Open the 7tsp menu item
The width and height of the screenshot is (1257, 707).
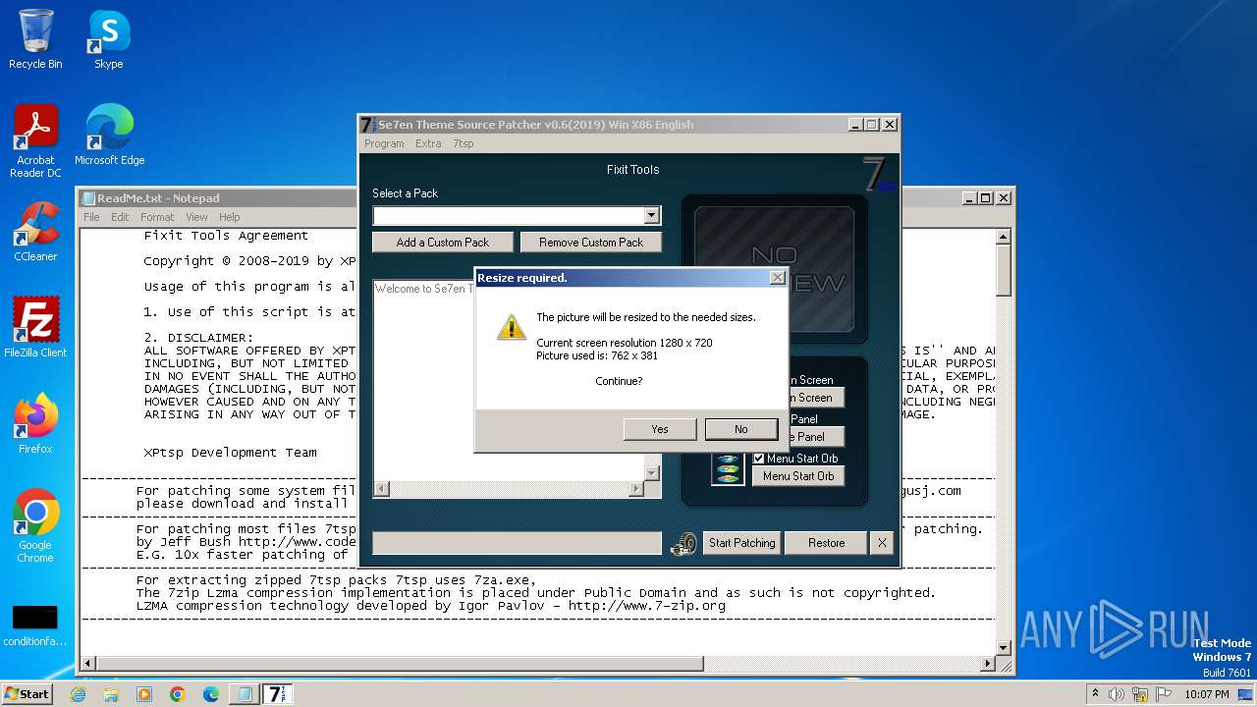[x=464, y=143]
